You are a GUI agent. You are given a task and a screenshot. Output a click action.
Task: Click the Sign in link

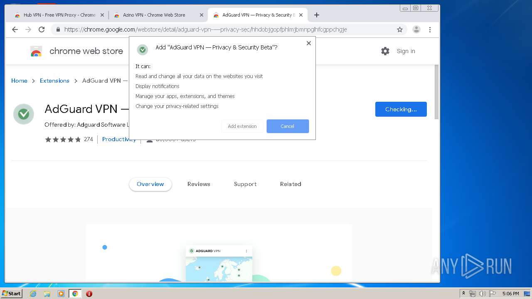pyautogui.click(x=406, y=51)
